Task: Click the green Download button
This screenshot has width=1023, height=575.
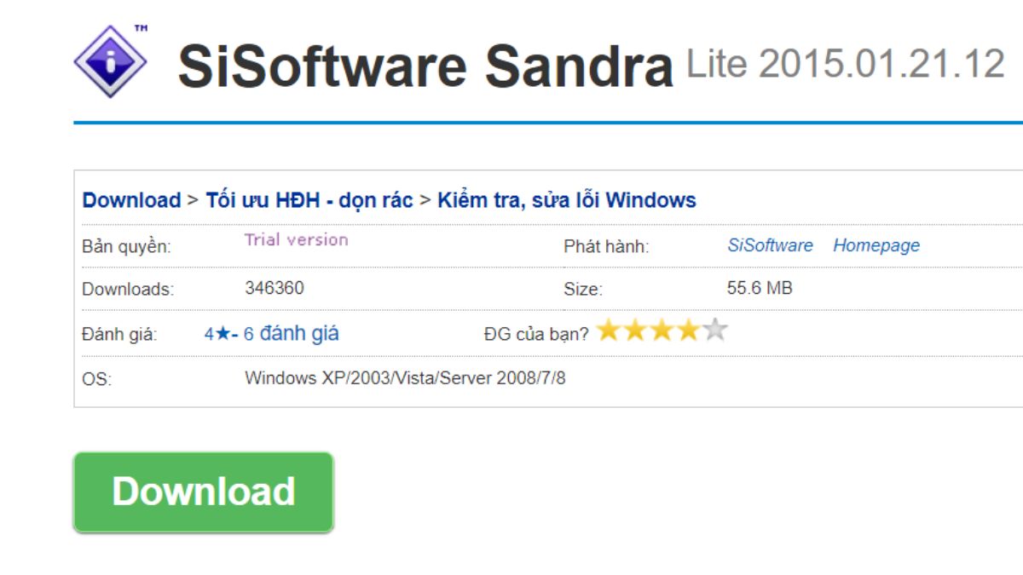Action: (203, 492)
